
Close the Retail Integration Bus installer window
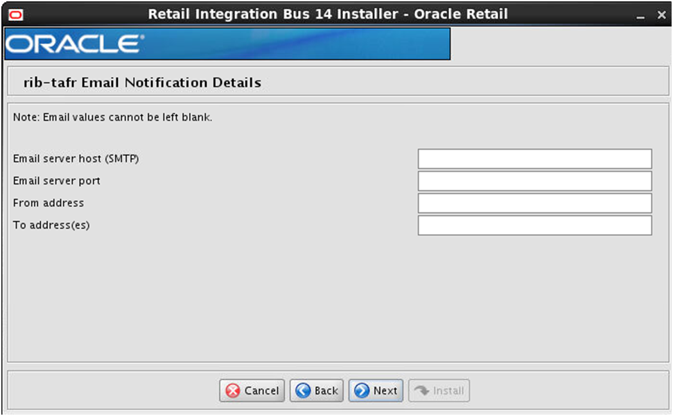(x=661, y=15)
